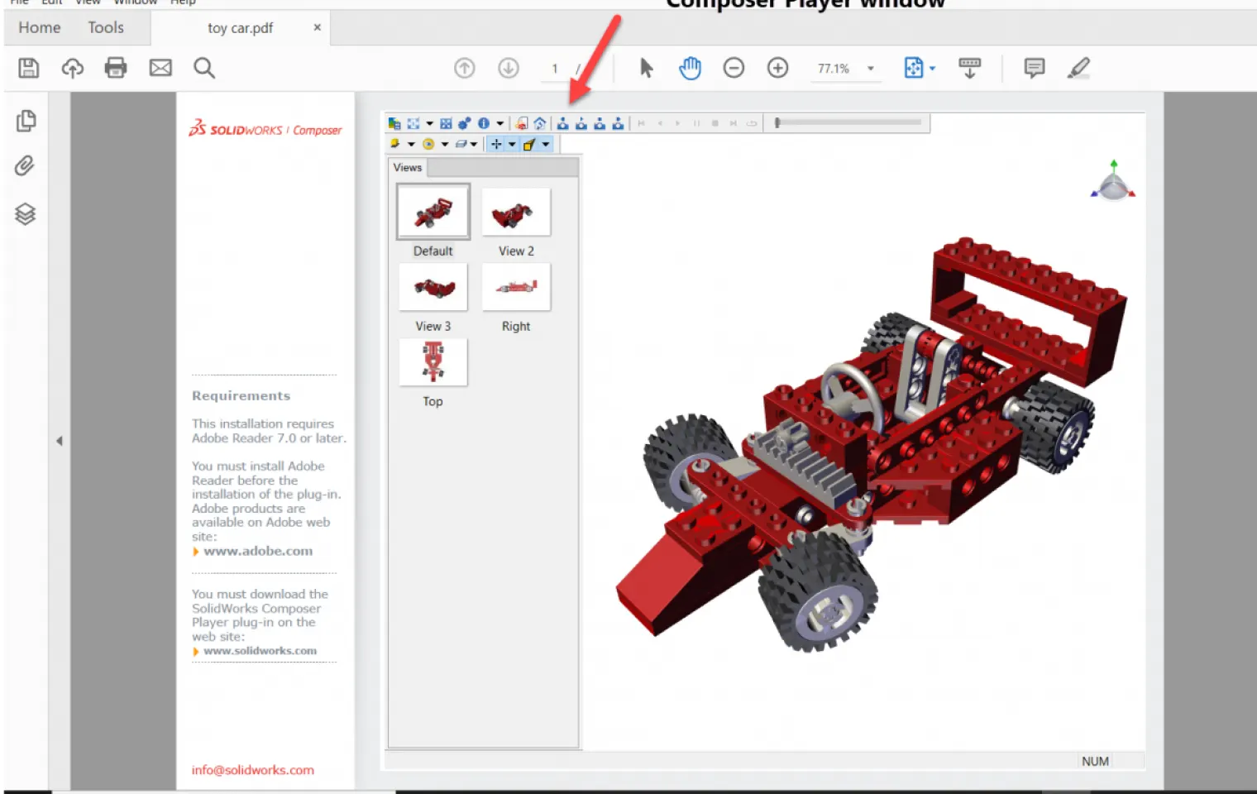The height and width of the screenshot is (794, 1257).
Task: Expand the arrow beside the info icon
Action: click(499, 123)
